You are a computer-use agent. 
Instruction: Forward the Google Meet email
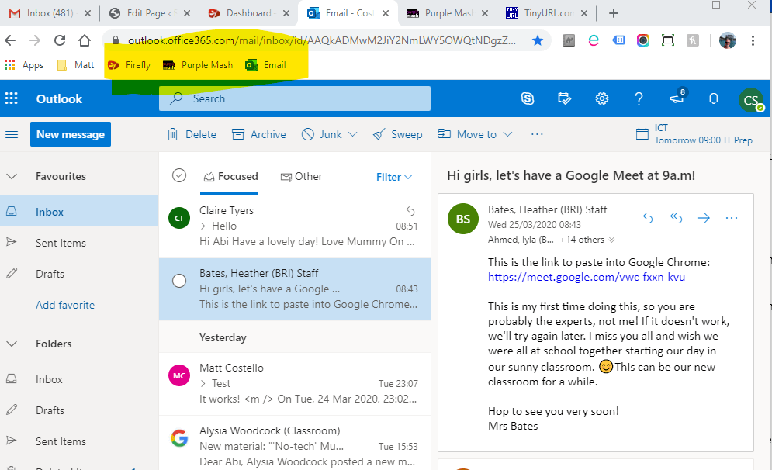pyautogui.click(x=704, y=217)
